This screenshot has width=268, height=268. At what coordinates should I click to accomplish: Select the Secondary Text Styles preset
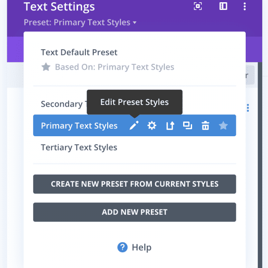pyautogui.click(x=62, y=104)
